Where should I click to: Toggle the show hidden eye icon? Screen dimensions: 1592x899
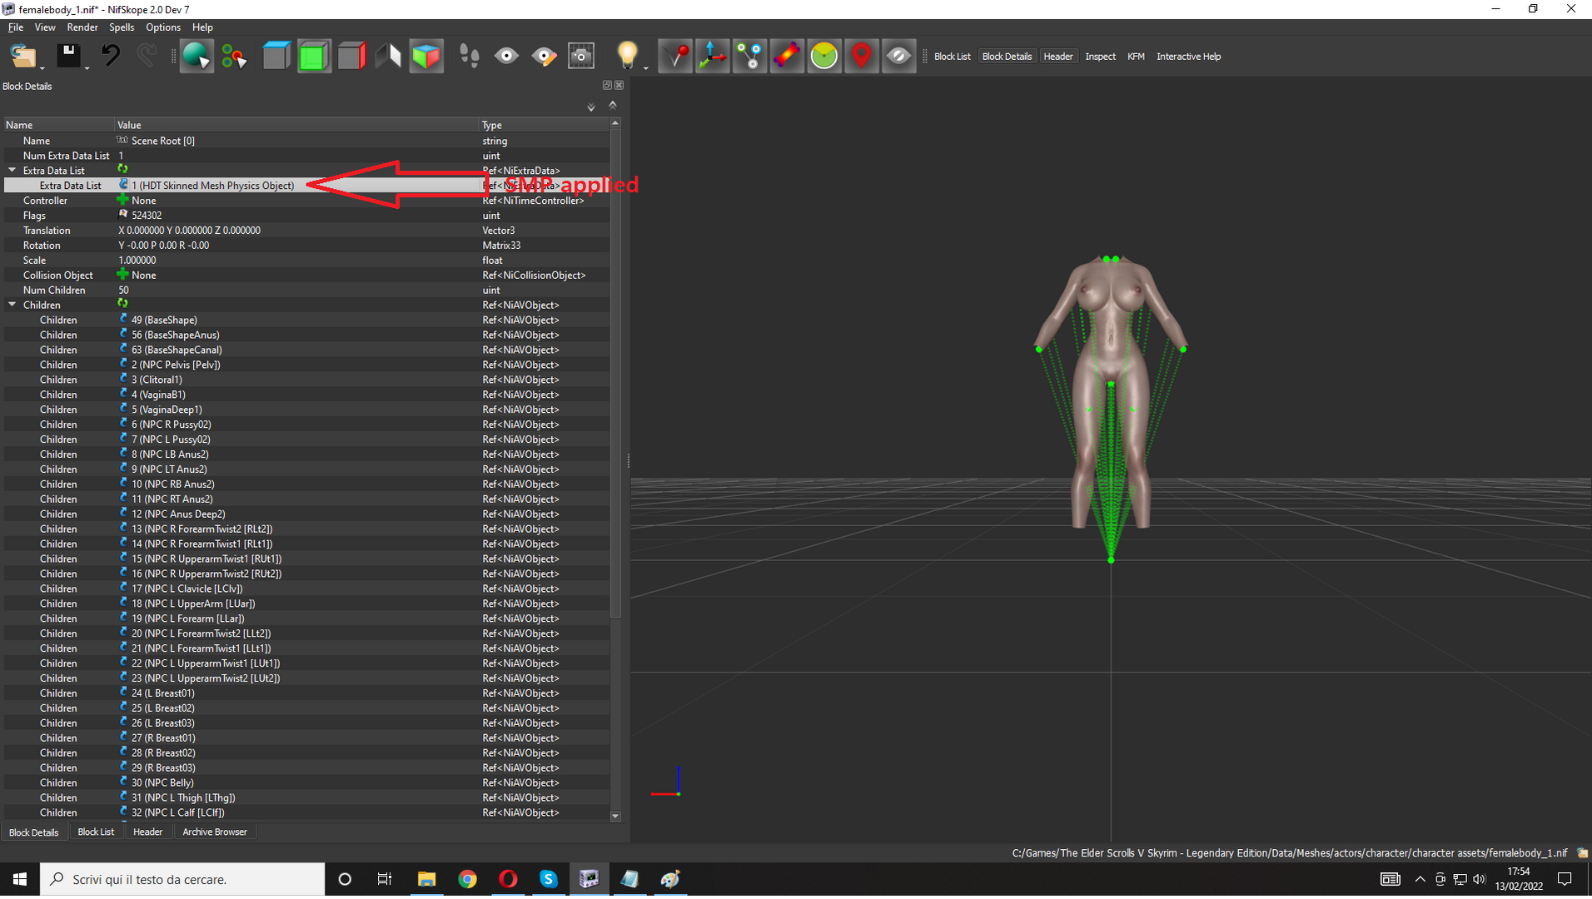pyautogui.click(x=898, y=56)
